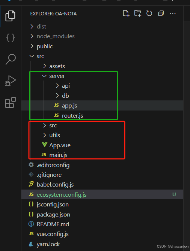
Task: Expand the node_modules folder
Action: click(x=102, y=36)
